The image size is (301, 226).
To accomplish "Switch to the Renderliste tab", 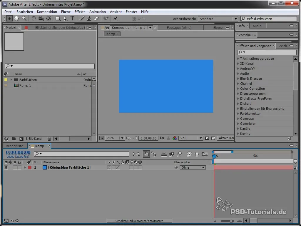I will coord(14,146).
